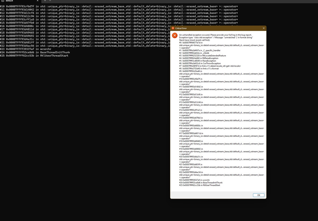The image size is (318, 221).
Task: Click terminal line #11 0x00007fff93d14042
Action: coord(119,10)
